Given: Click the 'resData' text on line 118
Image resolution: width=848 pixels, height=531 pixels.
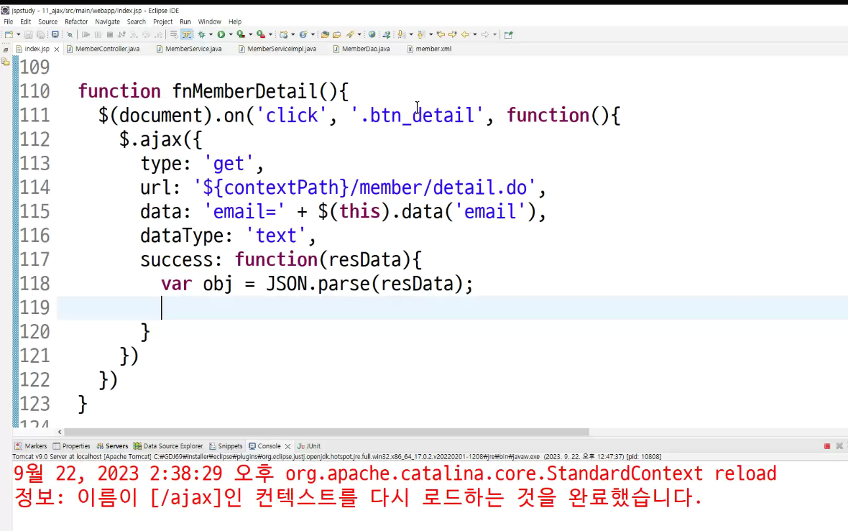Looking at the screenshot, I should coord(418,283).
